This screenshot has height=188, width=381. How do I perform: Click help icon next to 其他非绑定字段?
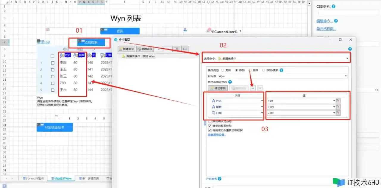click(x=230, y=82)
